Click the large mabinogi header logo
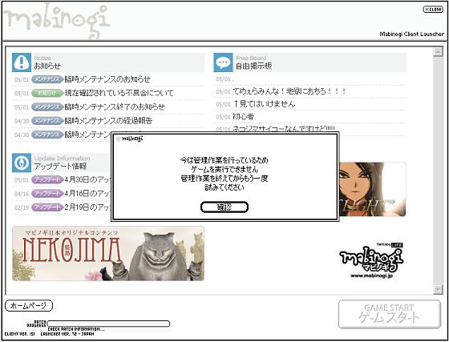The width and height of the screenshot is (449, 342). [x=57, y=21]
